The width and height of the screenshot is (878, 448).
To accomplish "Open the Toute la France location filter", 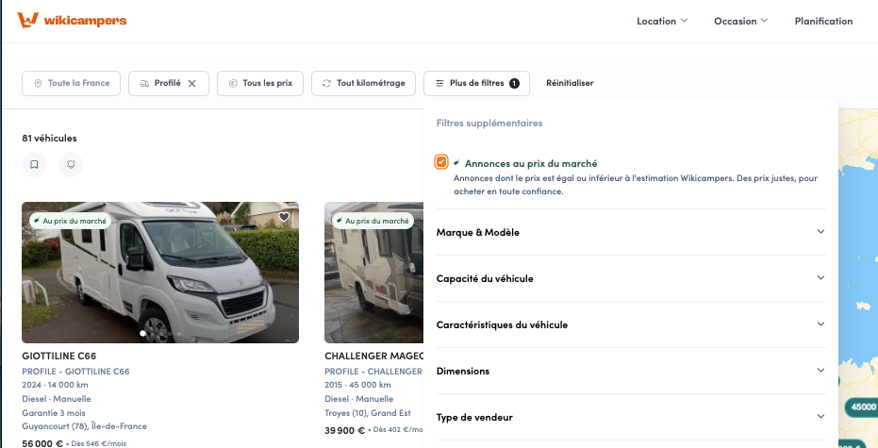I will (x=71, y=83).
